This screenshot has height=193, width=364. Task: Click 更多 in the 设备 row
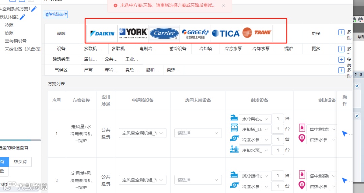[x=316, y=49]
